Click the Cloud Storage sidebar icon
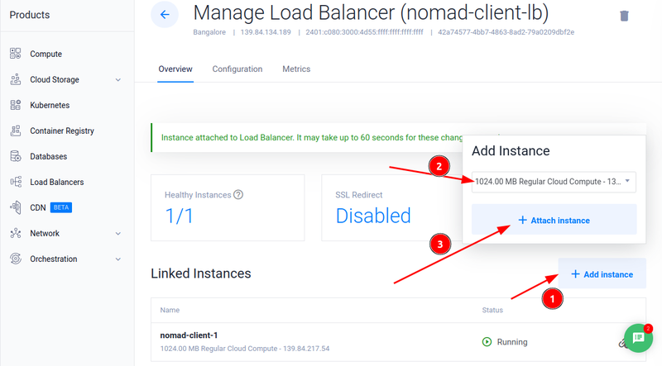The image size is (662, 366). (x=16, y=79)
